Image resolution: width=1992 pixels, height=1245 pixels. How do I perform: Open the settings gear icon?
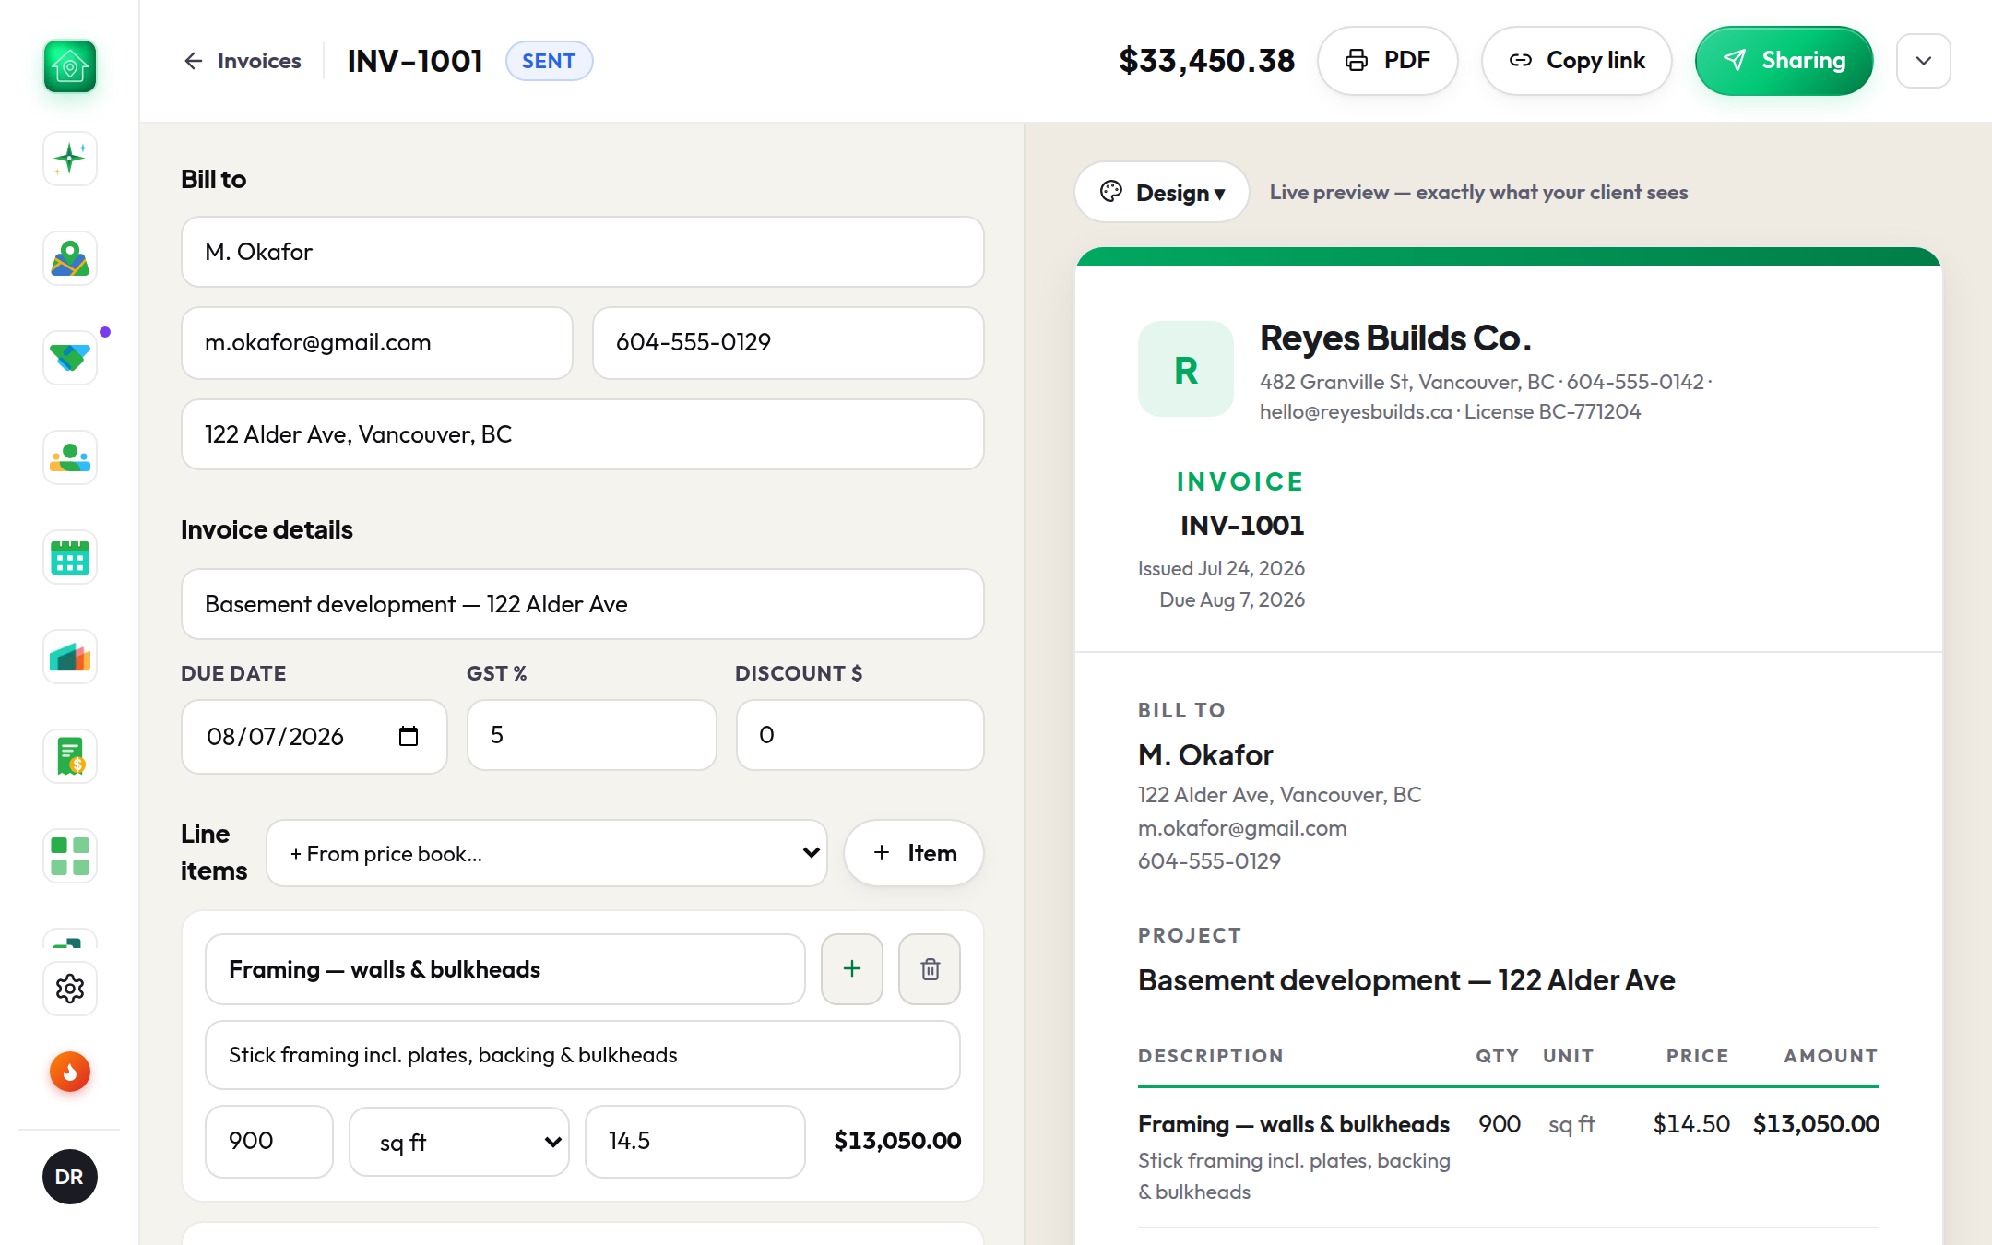coord(70,989)
